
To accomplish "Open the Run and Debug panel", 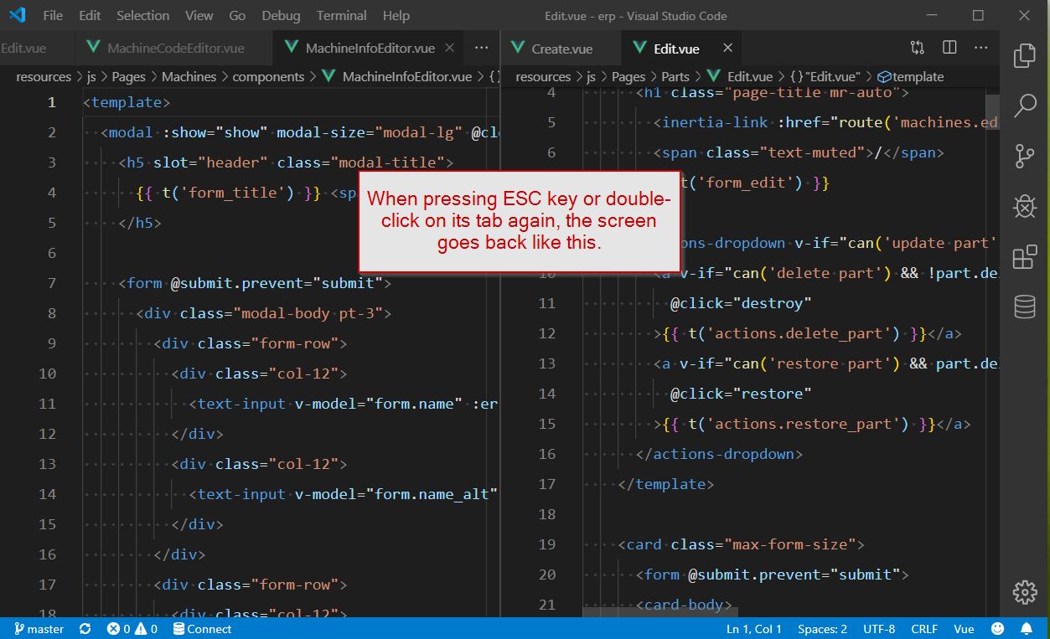I will (1024, 207).
